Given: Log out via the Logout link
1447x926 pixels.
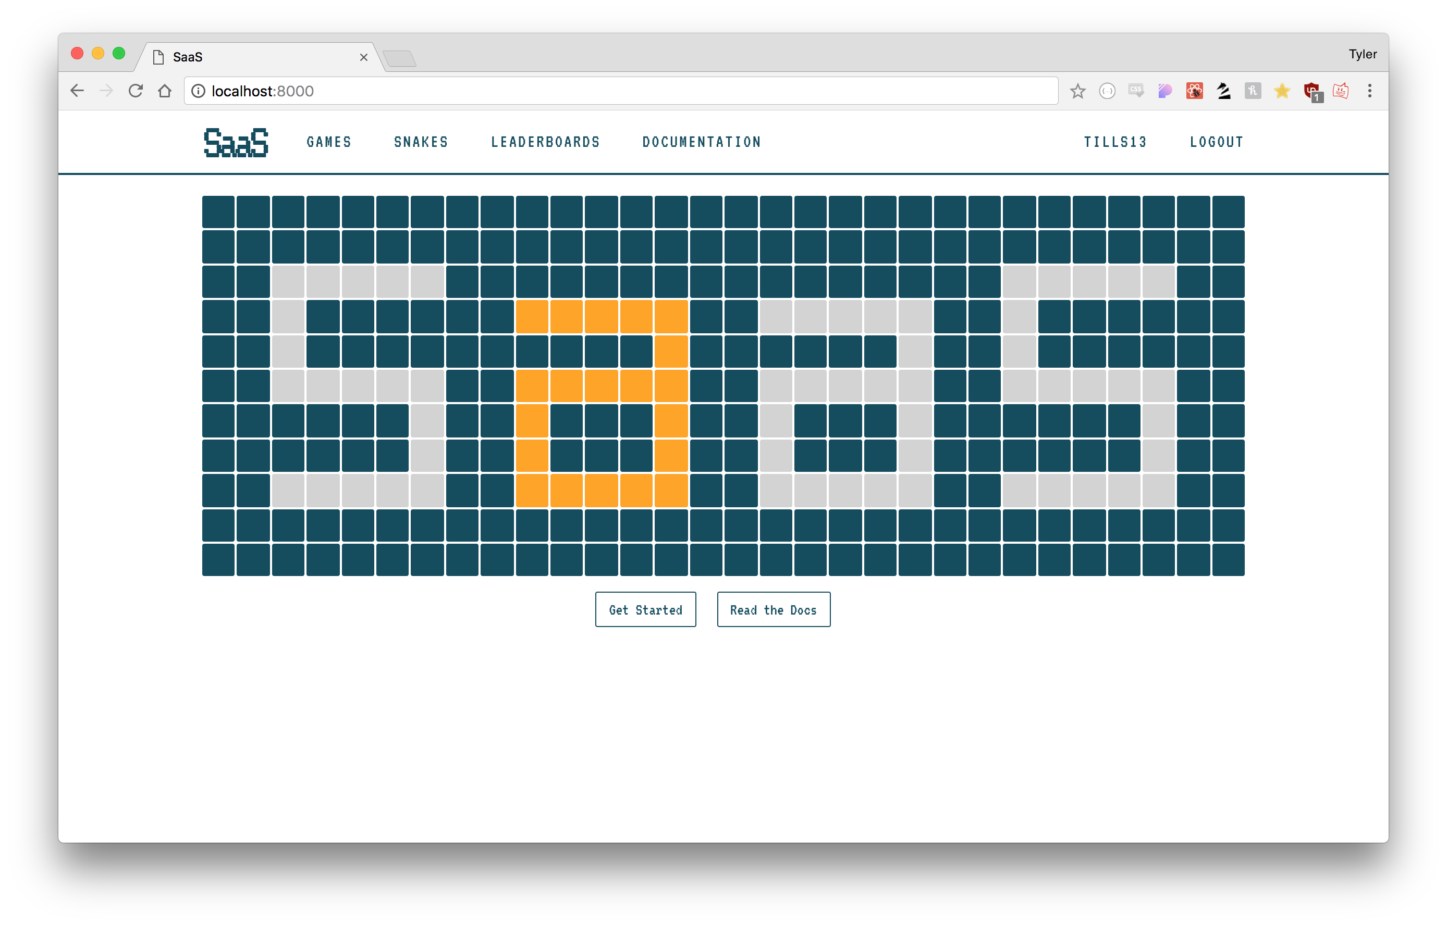Looking at the screenshot, I should (x=1217, y=142).
